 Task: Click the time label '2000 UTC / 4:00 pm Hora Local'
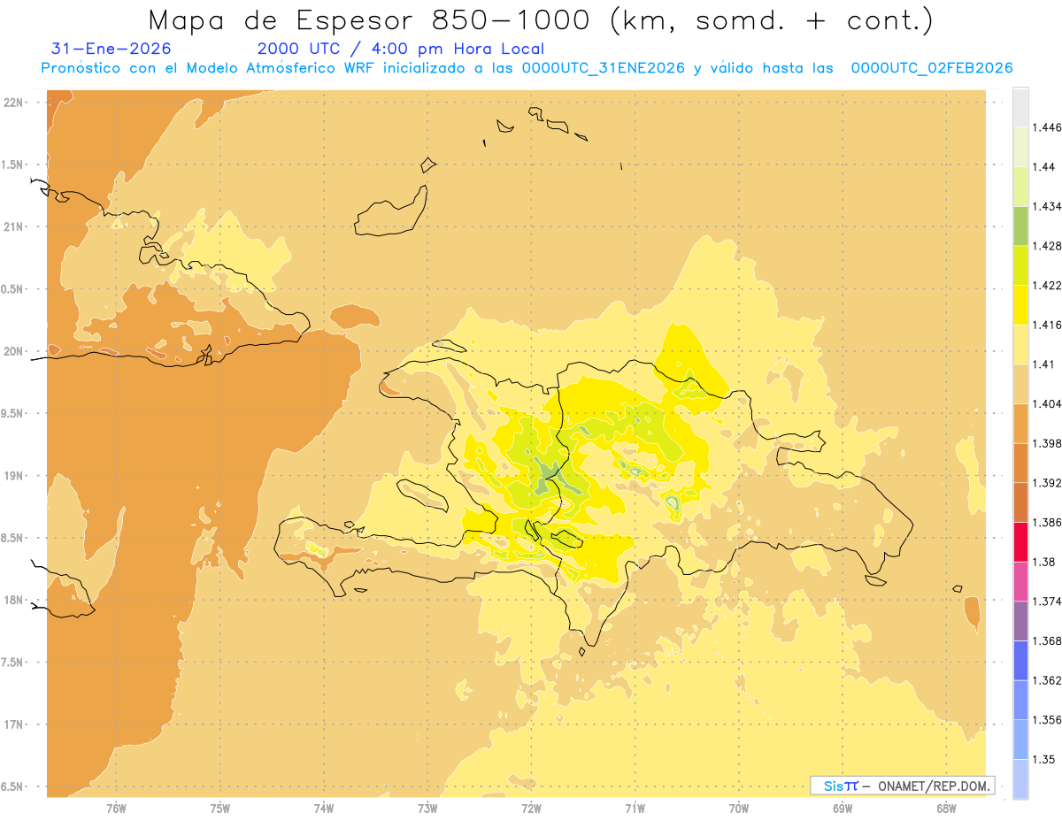401,50
